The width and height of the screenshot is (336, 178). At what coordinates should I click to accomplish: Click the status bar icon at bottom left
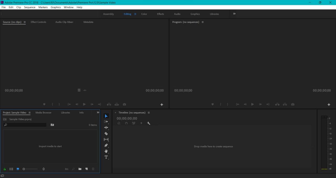coord(2,176)
